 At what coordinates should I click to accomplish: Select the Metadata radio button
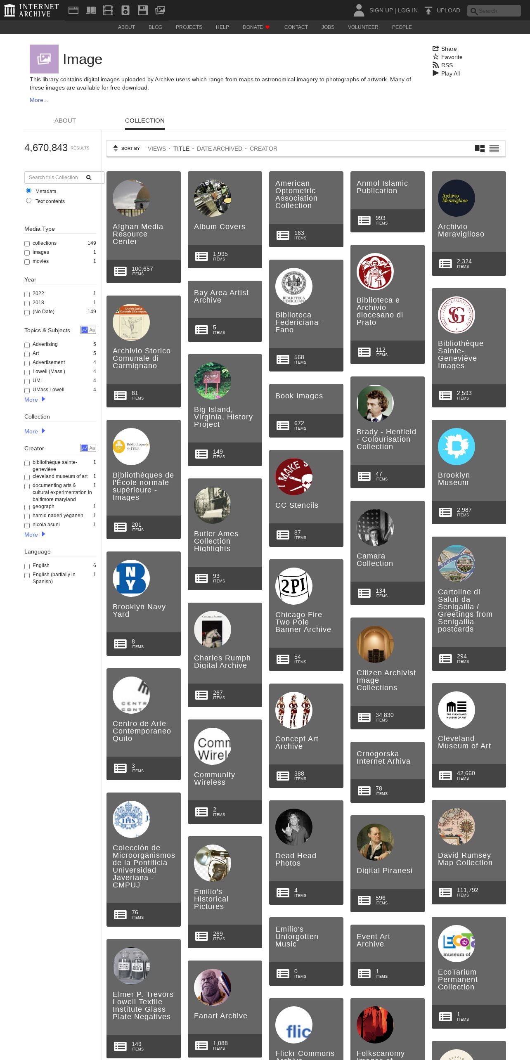(x=28, y=191)
